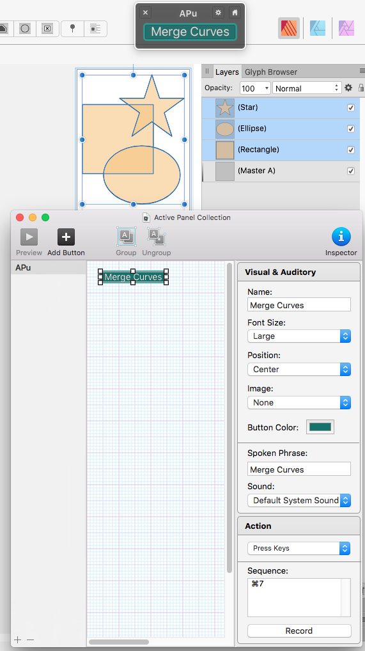
Task: Click the Record button
Action: click(x=299, y=631)
